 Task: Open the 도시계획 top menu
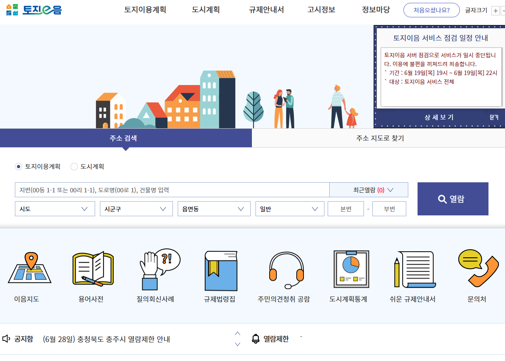point(206,10)
